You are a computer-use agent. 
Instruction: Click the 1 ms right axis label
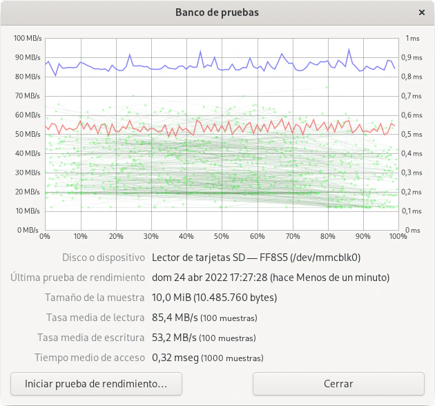coord(412,38)
